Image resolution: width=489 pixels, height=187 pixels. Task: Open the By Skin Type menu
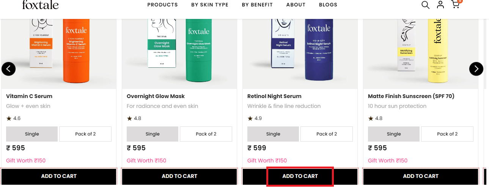pos(210,5)
